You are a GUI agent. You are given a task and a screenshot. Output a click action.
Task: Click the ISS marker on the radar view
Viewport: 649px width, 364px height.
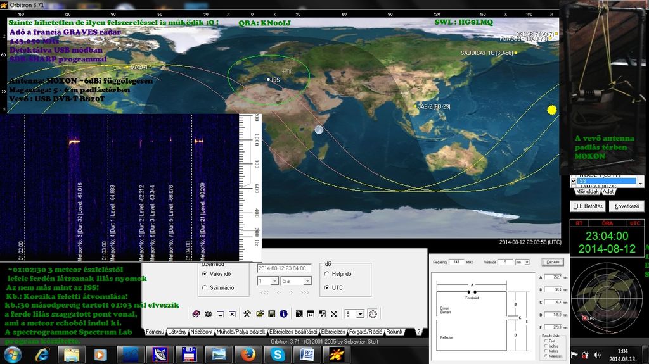(584, 318)
